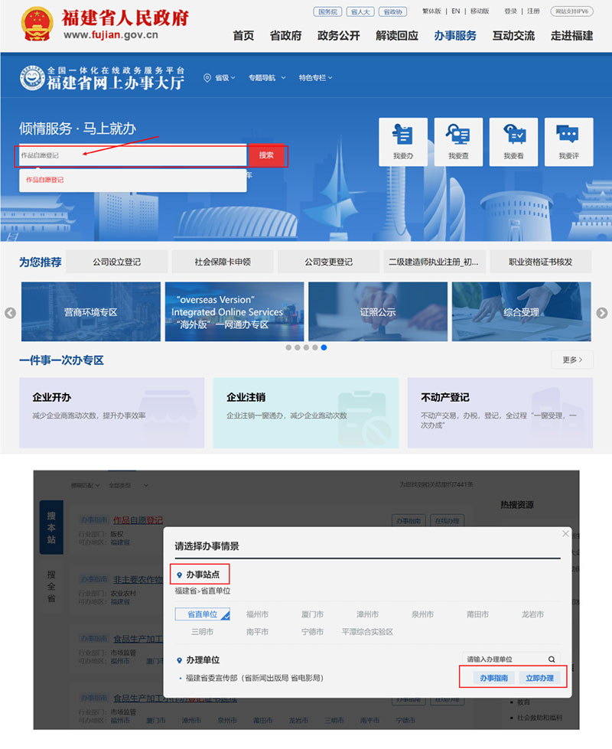
Task: Switch to the 搜全省 tab
Action: [x=51, y=586]
